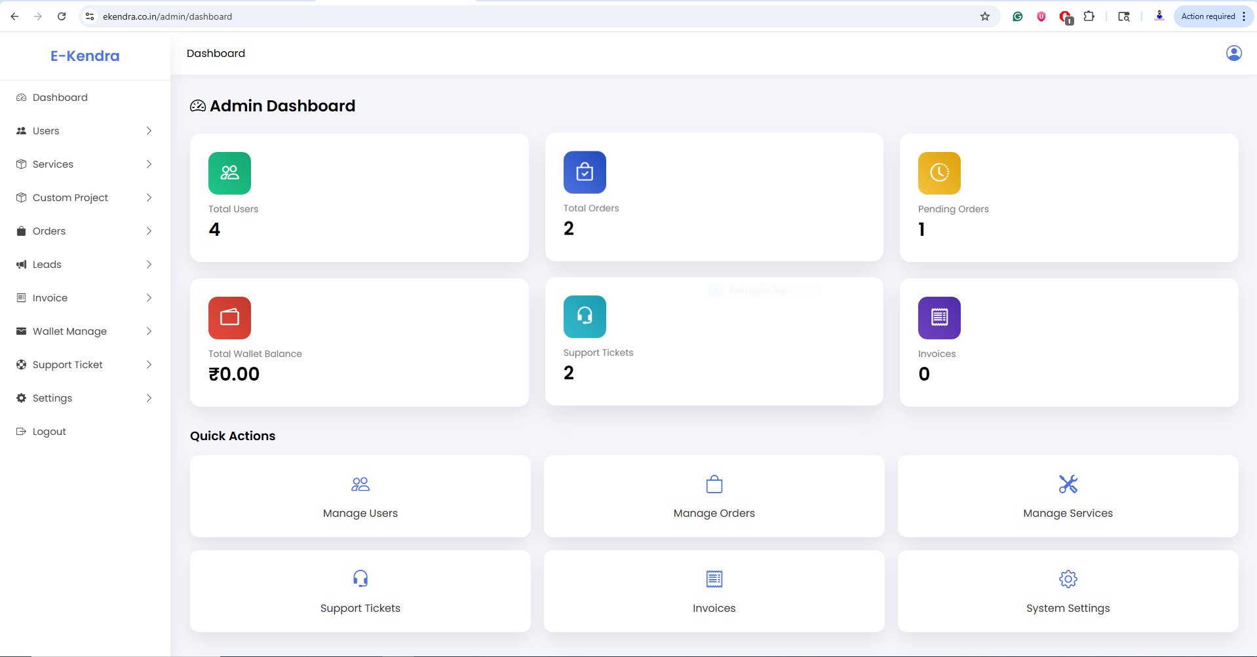Click the teal Support Tickets headset icon

coord(585,316)
